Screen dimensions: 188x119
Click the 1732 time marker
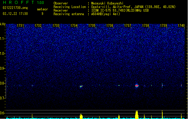coord(38,26)
